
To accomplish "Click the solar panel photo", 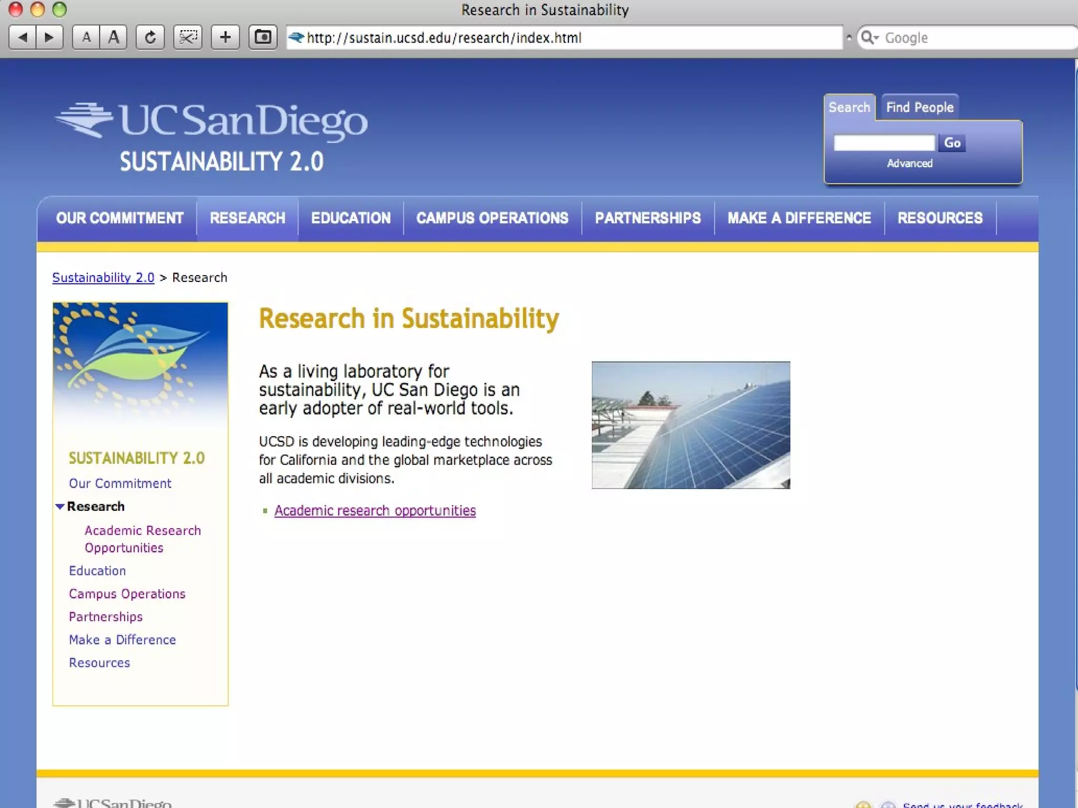I will [691, 425].
